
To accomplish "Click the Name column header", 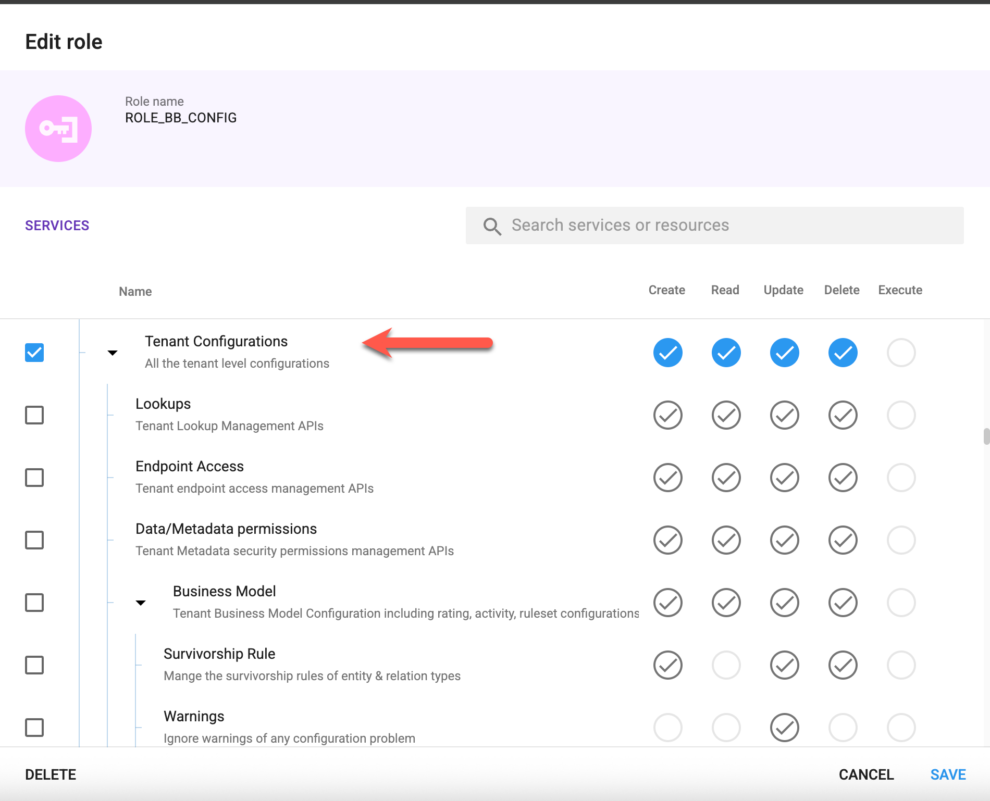I will [x=135, y=292].
